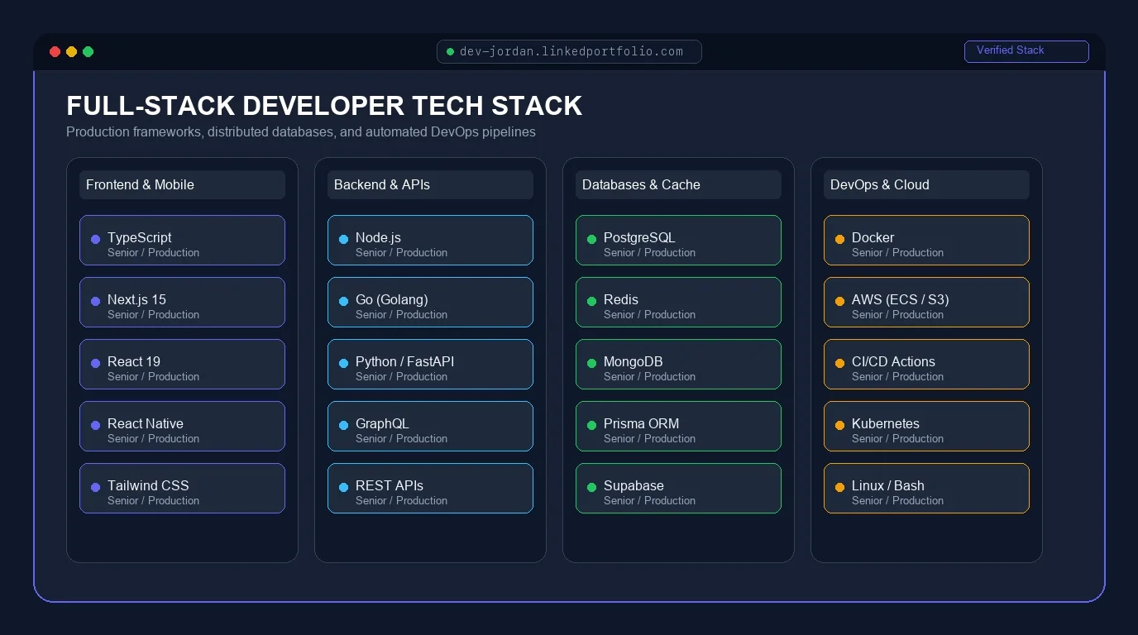
Task: Click the green maximize window dot
Action: click(88, 52)
